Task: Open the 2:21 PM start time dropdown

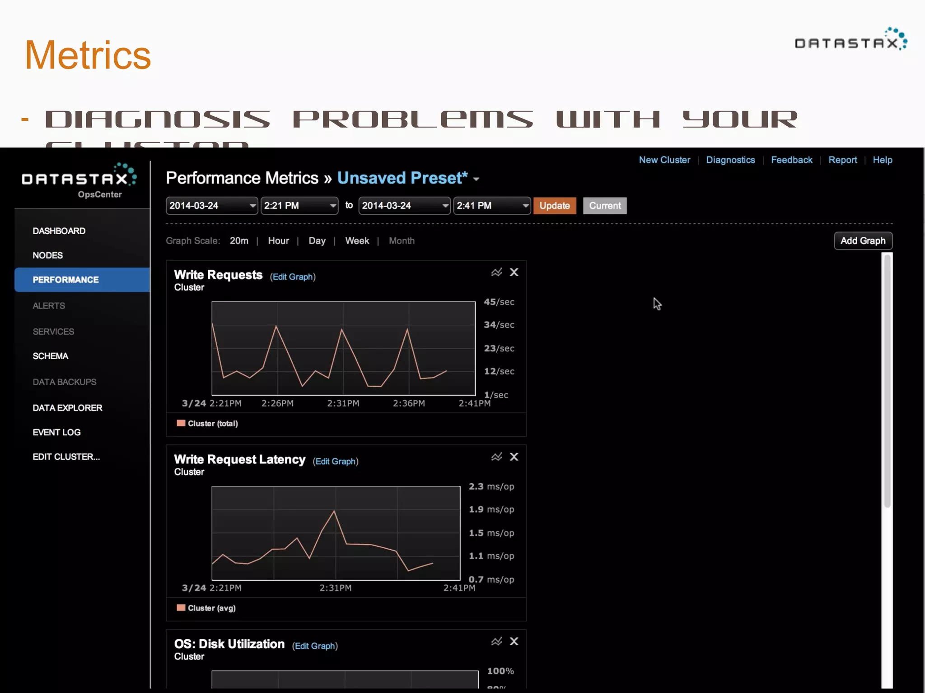Action: tap(299, 206)
